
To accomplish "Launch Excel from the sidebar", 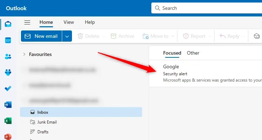I will click(8, 120).
